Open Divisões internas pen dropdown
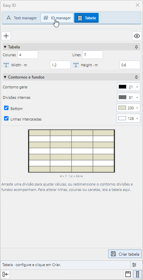This screenshot has height=280, width=143. (128, 97)
